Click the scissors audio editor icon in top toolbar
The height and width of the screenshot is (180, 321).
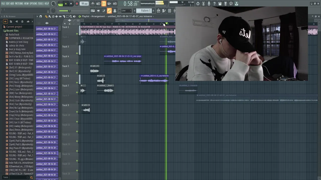(203, 3)
